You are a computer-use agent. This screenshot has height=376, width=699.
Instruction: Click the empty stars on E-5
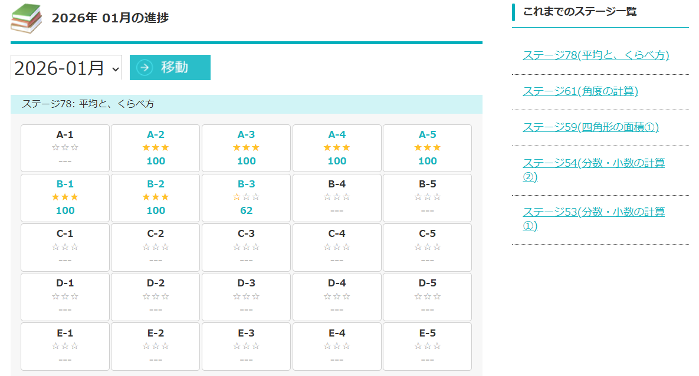427,346
